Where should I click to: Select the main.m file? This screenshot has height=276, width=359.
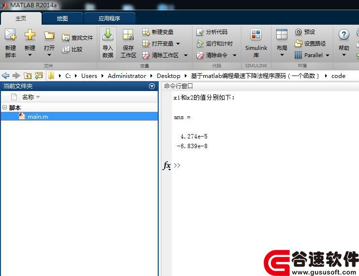(79, 116)
